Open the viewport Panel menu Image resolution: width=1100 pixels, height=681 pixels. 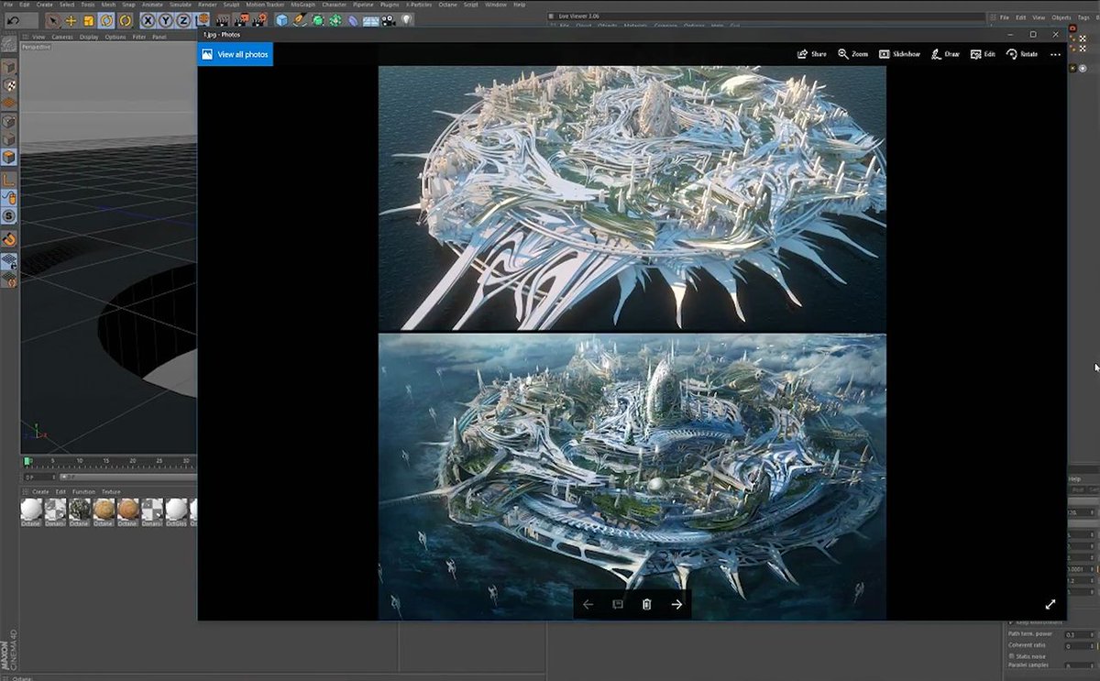159,37
